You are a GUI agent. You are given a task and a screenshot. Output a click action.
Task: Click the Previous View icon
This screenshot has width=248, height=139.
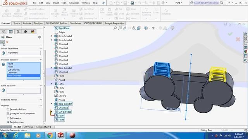pyautogui.click(x=125, y=28)
